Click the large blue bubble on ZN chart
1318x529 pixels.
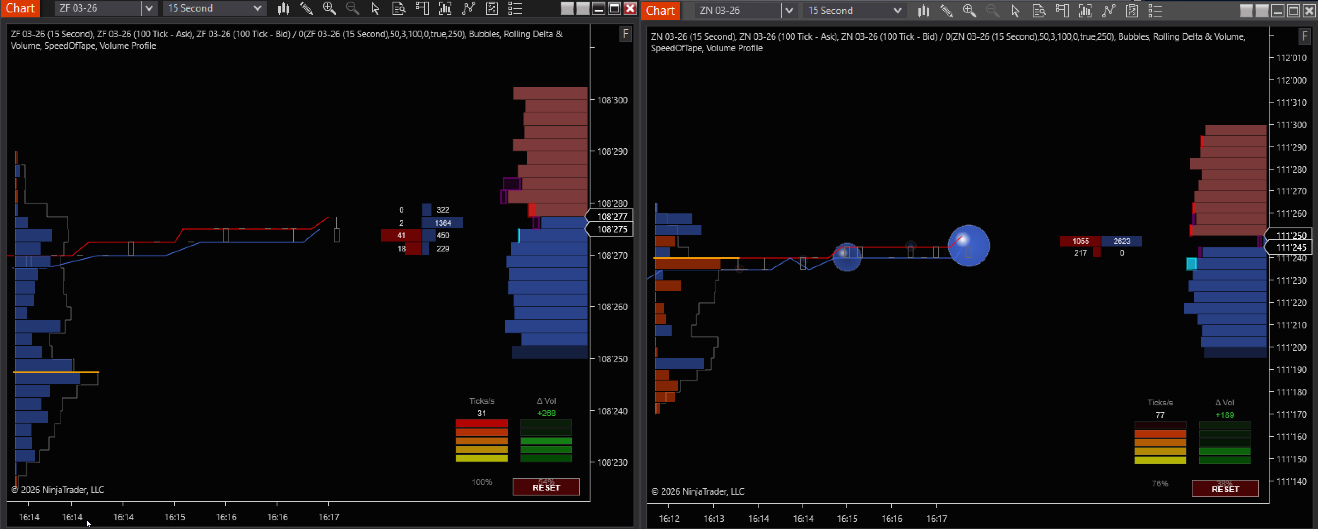click(x=969, y=246)
